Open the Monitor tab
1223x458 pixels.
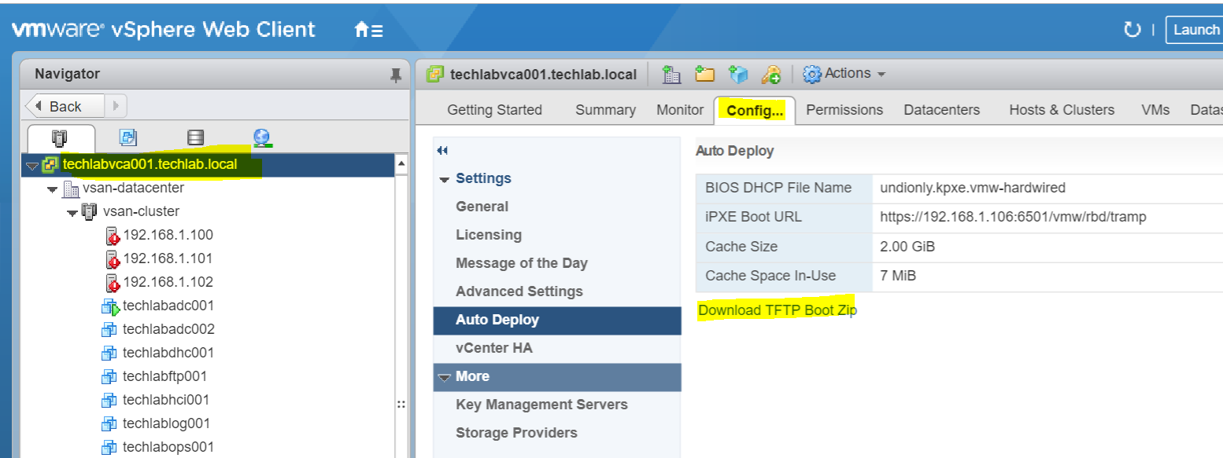point(680,110)
